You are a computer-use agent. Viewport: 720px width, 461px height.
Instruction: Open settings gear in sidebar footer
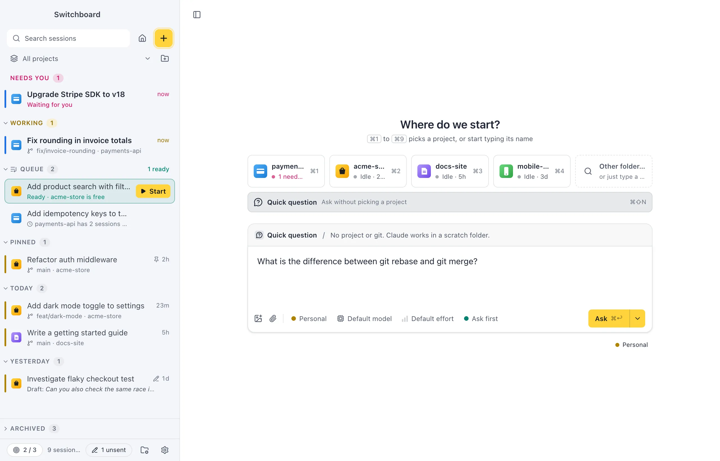click(165, 450)
